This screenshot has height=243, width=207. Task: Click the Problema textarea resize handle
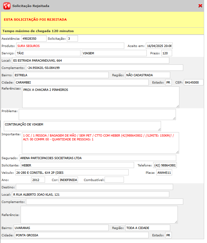[174, 118]
